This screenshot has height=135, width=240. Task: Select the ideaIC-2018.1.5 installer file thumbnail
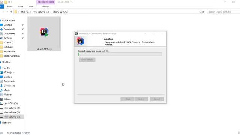click(x=44, y=34)
